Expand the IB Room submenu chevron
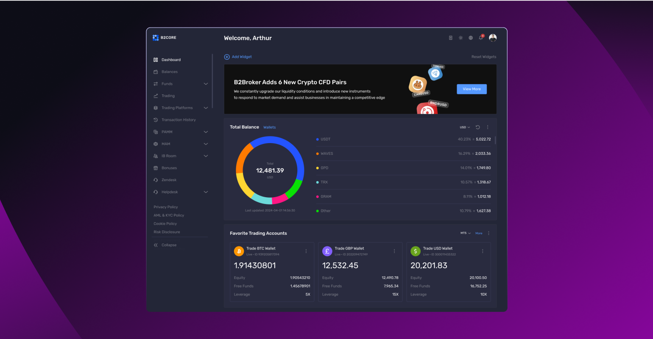Viewport: 653px width, 339px height. pyautogui.click(x=206, y=156)
